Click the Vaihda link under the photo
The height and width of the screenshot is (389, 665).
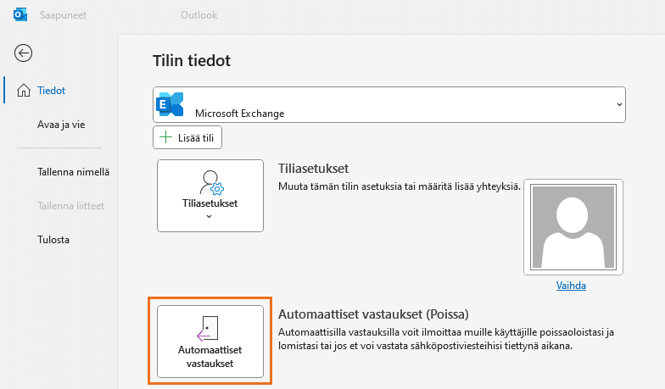(x=571, y=286)
